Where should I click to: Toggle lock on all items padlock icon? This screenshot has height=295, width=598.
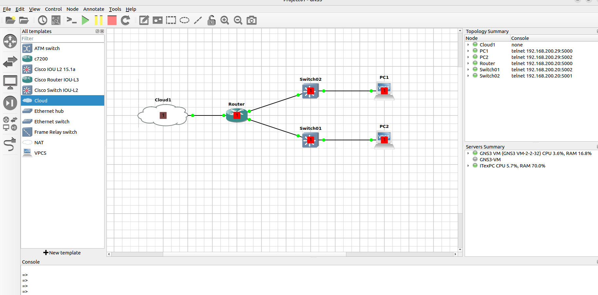[211, 20]
